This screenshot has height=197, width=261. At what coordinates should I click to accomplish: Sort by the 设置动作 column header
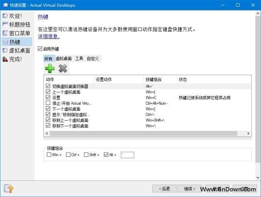(x=118, y=80)
